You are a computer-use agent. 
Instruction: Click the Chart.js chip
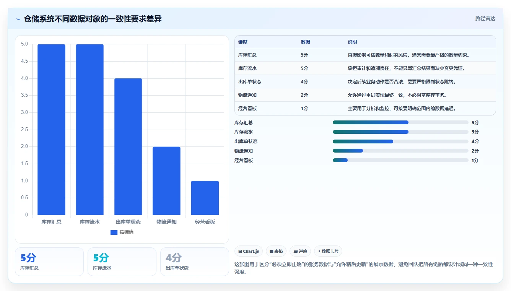(249, 251)
